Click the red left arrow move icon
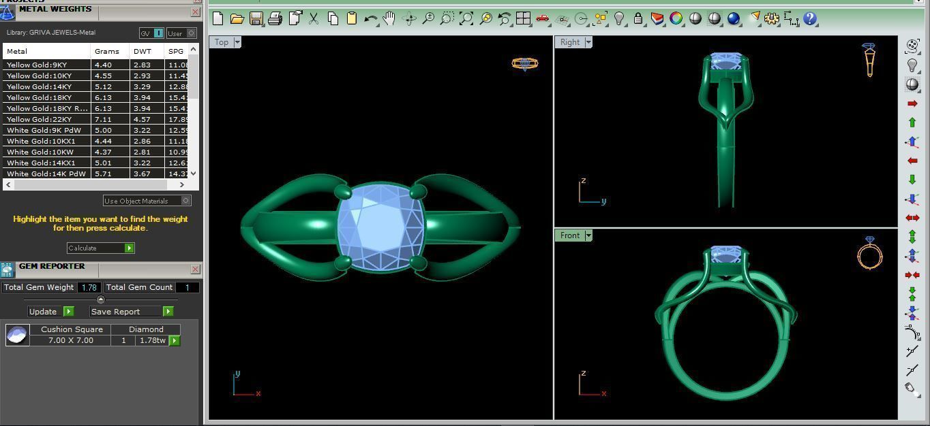The height and width of the screenshot is (426, 930). pyautogui.click(x=912, y=161)
